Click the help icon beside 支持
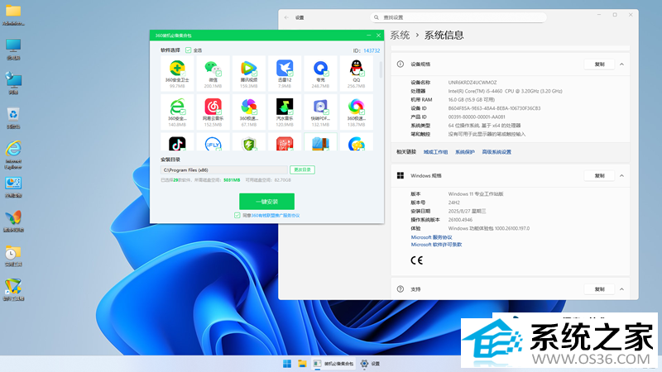 pyautogui.click(x=401, y=289)
